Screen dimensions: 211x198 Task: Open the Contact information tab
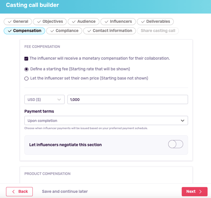110,31
